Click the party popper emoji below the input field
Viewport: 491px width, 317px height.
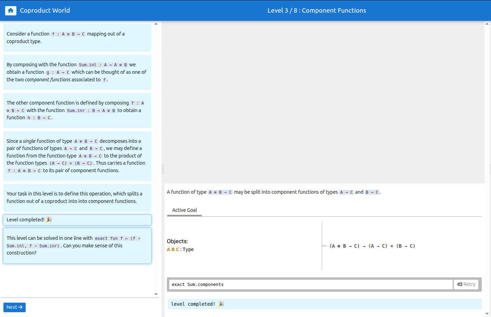click(221, 304)
